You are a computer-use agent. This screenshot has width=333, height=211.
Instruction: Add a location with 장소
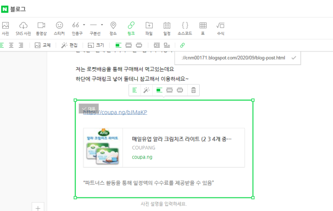pyautogui.click(x=113, y=28)
